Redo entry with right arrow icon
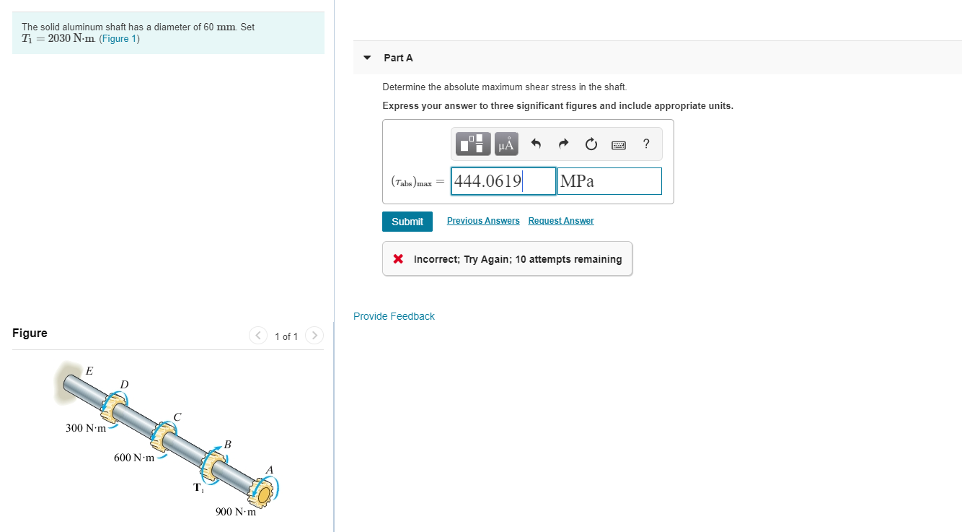The height and width of the screenshot is (532, 962). tap(564, 144)
